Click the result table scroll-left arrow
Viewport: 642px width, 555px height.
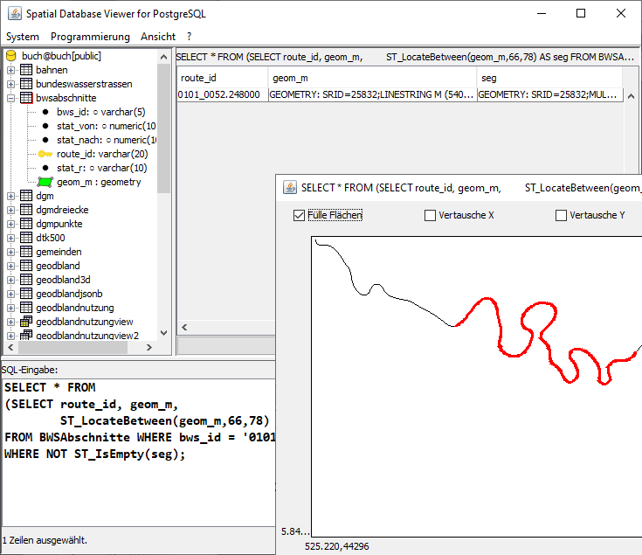coord(184,327)
